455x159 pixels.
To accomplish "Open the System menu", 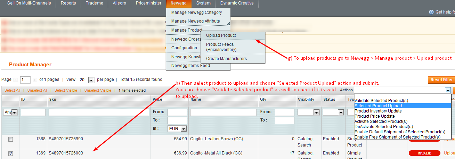I will pos(203,3).
